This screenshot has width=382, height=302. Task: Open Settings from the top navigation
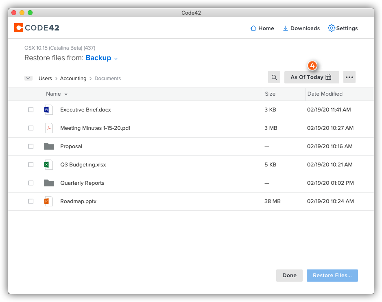point(343,28)
